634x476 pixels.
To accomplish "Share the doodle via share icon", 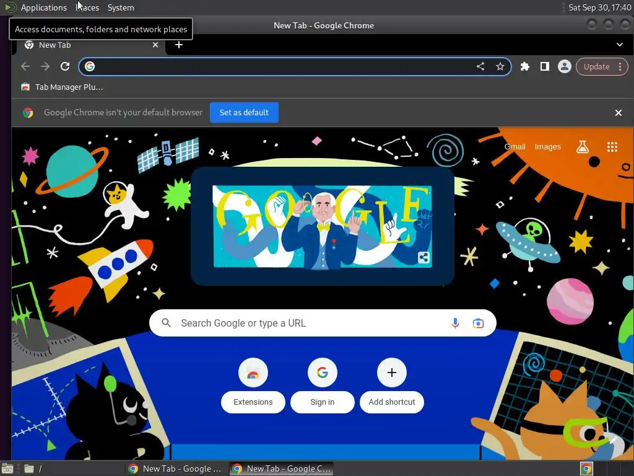I will tap(423, 257).
